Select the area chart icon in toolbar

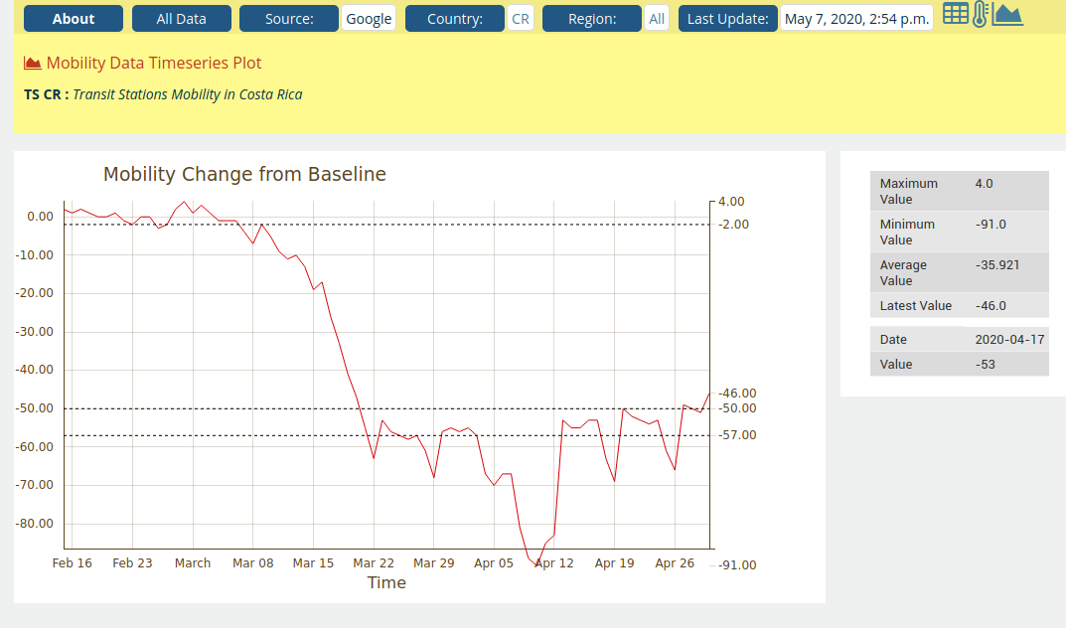click(1007, 14)
